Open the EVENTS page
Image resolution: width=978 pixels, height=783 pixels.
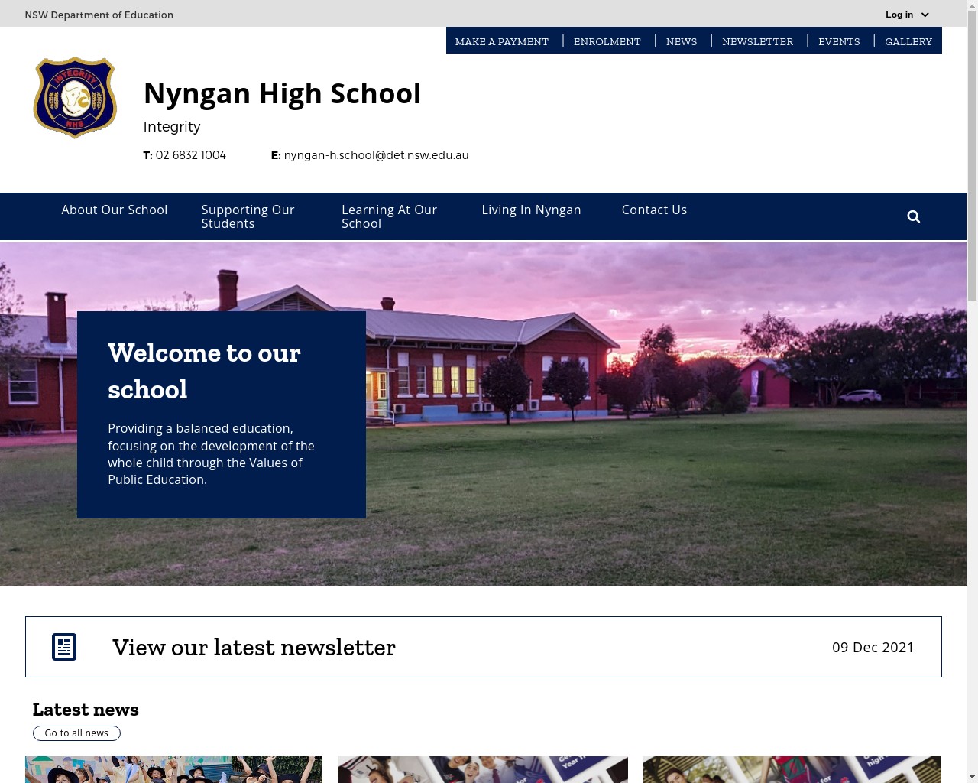click(839, 41)
